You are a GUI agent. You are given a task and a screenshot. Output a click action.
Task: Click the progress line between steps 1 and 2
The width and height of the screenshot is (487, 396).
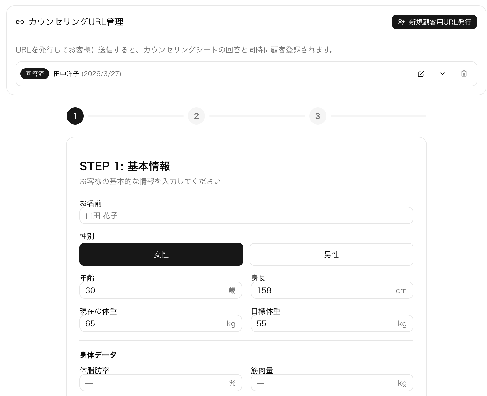(x=136, y=116)
